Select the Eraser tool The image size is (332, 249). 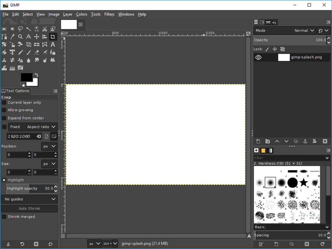coord(37,52)
